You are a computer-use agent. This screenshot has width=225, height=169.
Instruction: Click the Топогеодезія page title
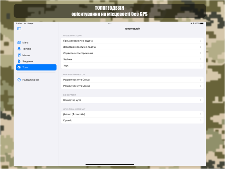click(x=132, y=29)
